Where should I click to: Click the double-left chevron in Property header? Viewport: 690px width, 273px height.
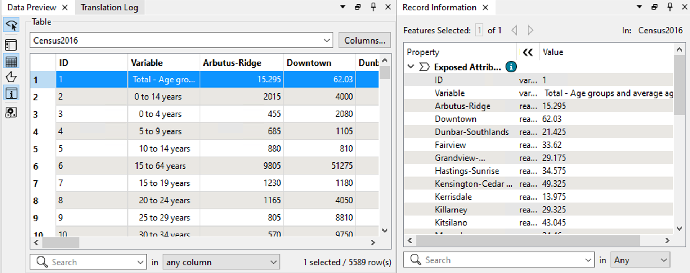pos(528,53)
